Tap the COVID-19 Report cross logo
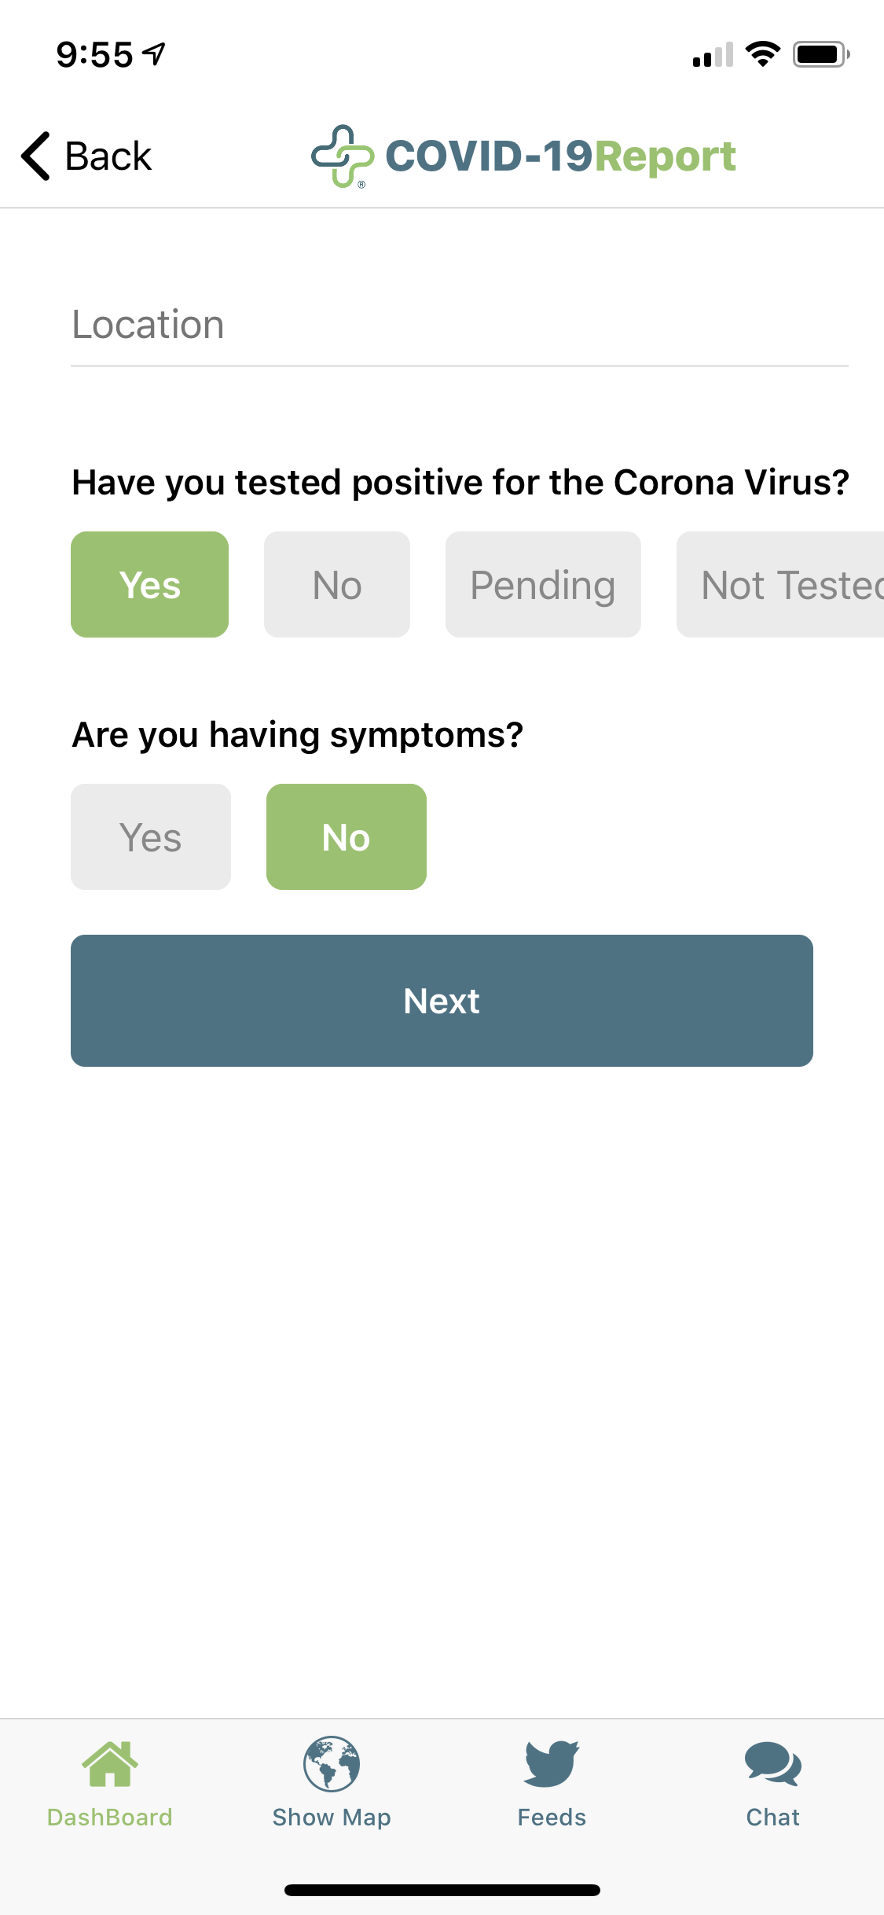884x1915 pixels. coord(343,156)
